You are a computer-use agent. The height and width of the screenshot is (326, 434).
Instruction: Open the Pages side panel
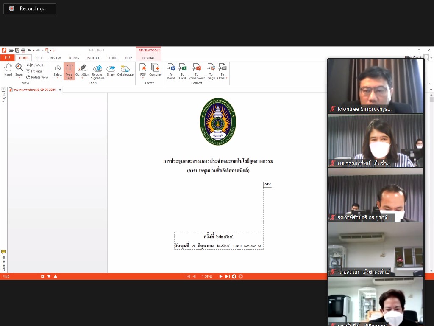(x=3, y=96)
